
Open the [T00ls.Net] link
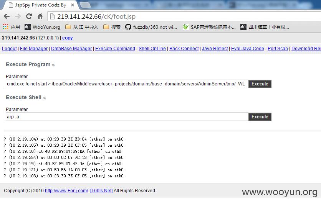[x=101, y=190]
